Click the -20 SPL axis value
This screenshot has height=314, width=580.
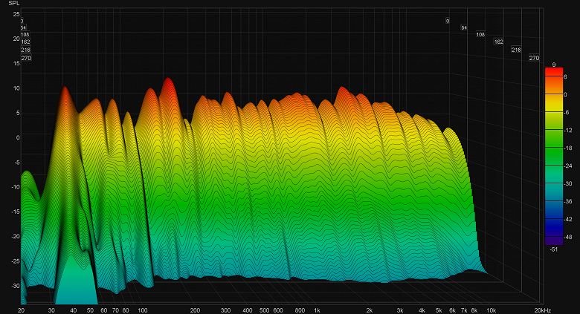click(x=15, y=236)
